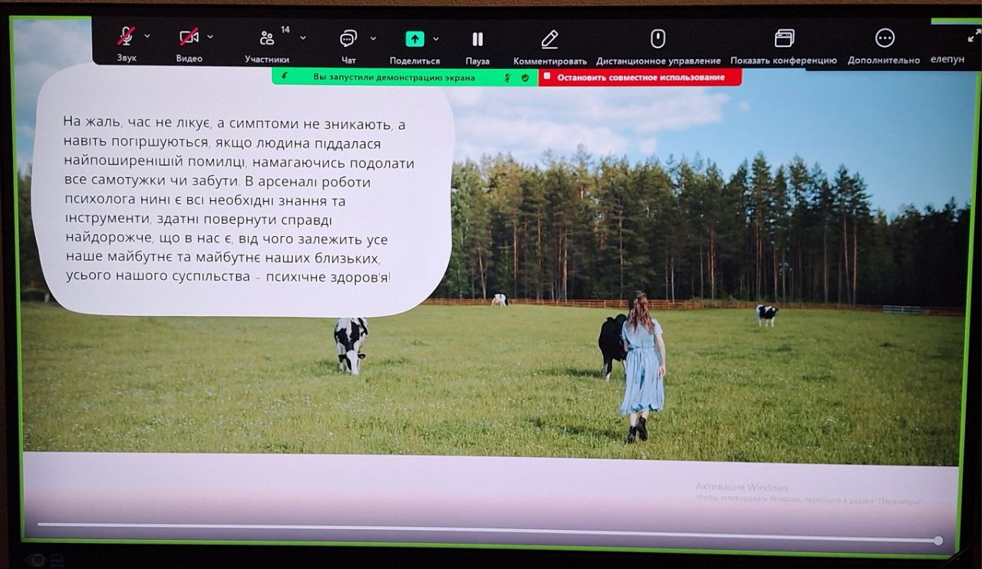Viewport: 982px width, 569px height.
Task: Click the round knob of the progress slider
Action: click(938, 541)
